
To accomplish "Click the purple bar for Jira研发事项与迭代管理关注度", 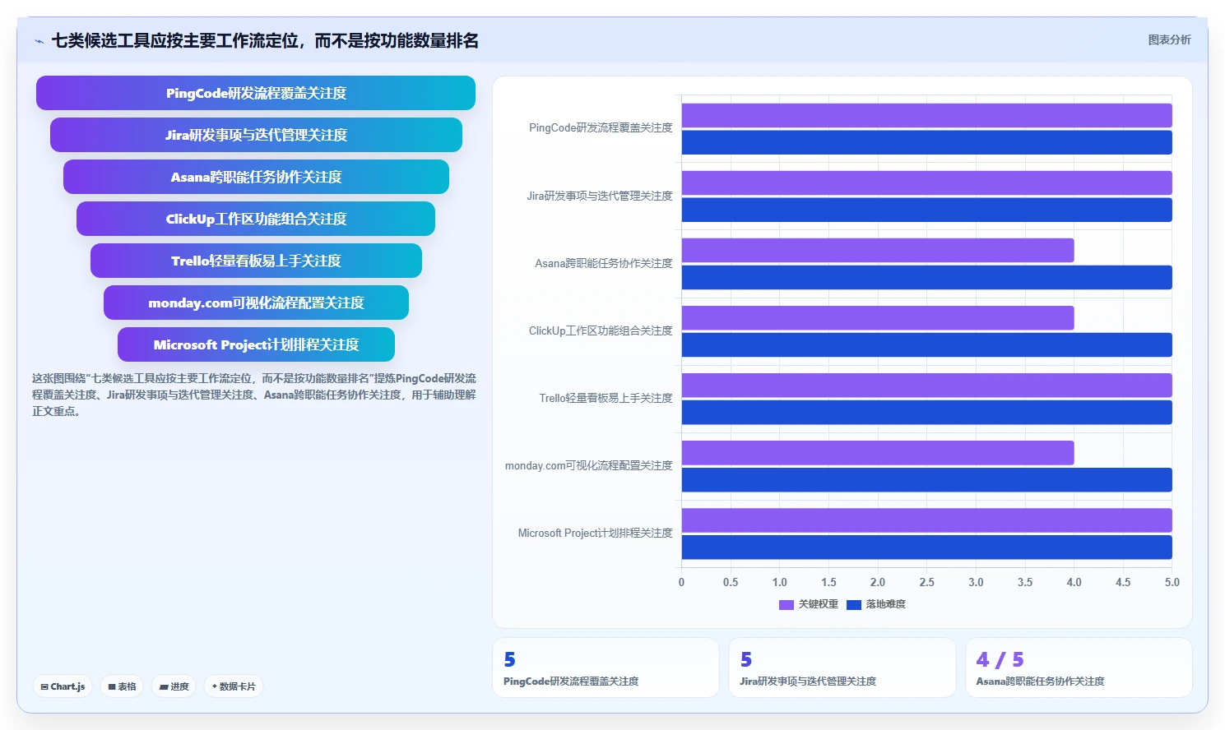I will [926, 182].
